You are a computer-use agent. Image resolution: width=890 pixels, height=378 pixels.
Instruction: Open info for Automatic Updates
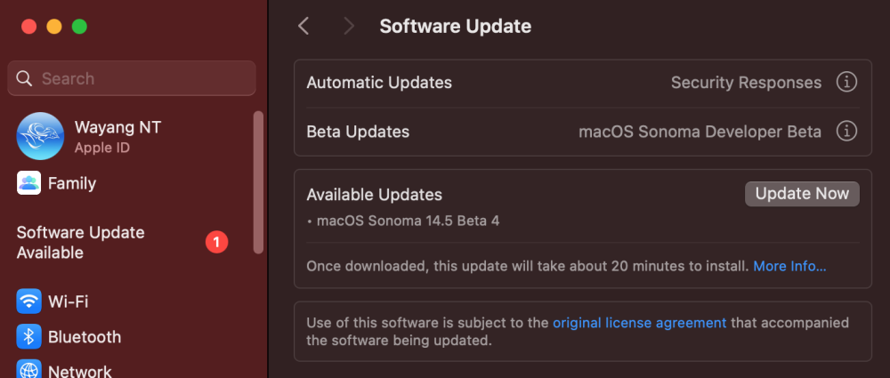coord(846,83)
